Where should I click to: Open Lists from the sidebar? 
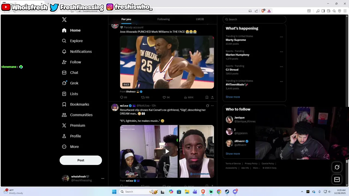tap(70, 94)
